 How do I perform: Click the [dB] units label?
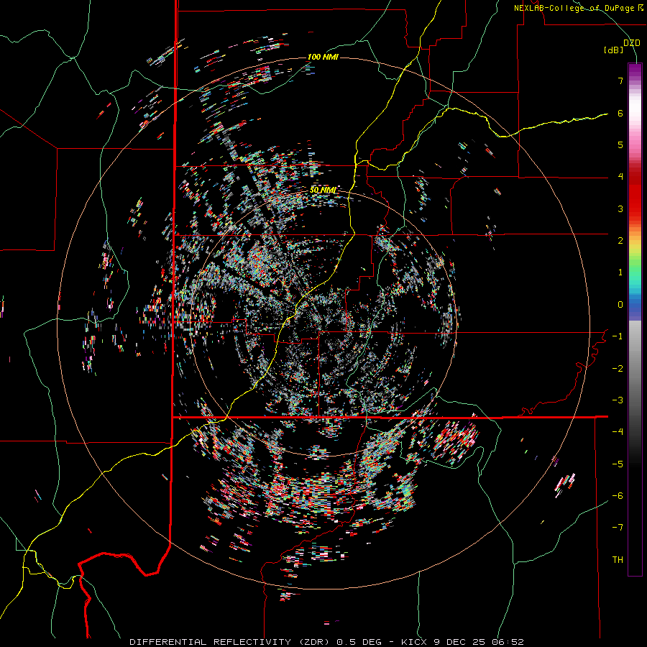tap(614, 50)
